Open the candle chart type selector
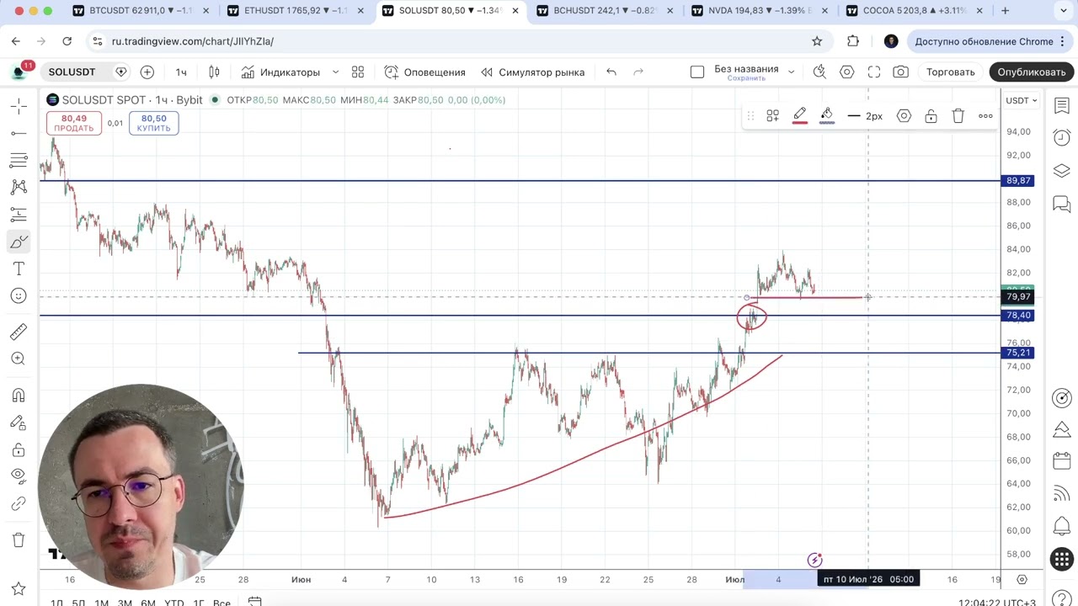The image size is (1078, 606). 214,72
